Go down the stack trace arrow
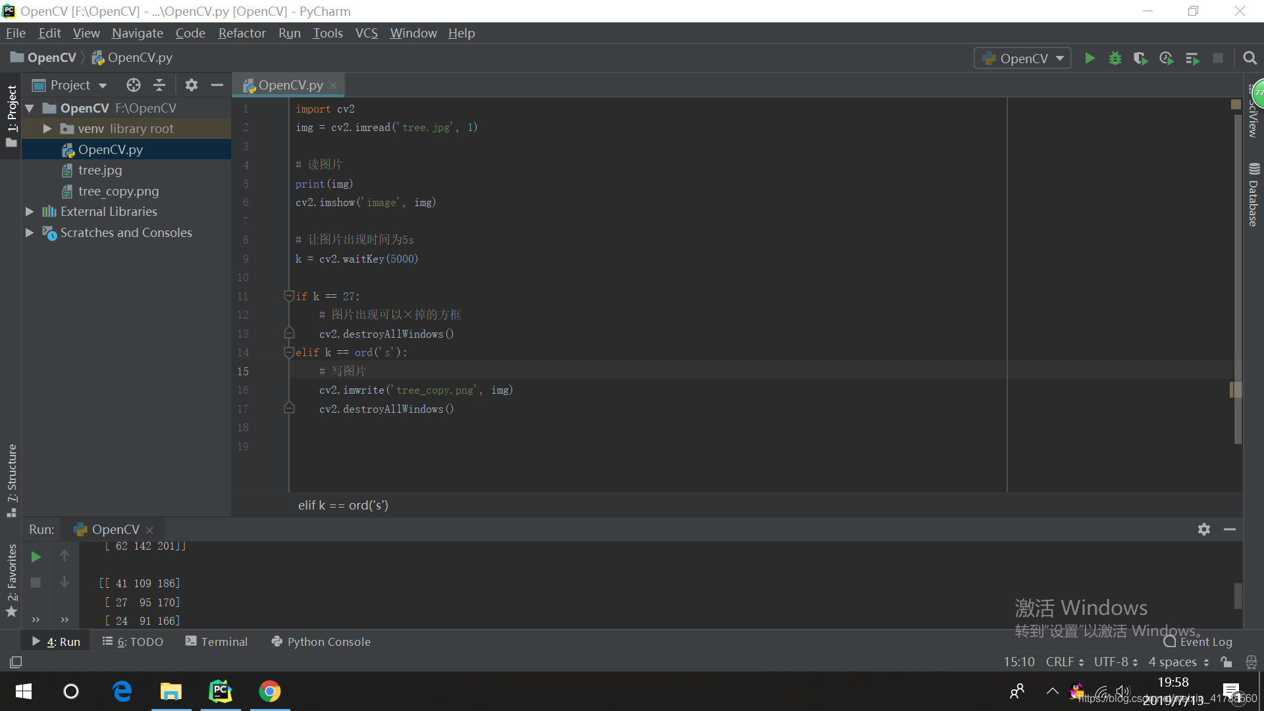Viewport: 1264px width, 711px height. tap(65, 582)
